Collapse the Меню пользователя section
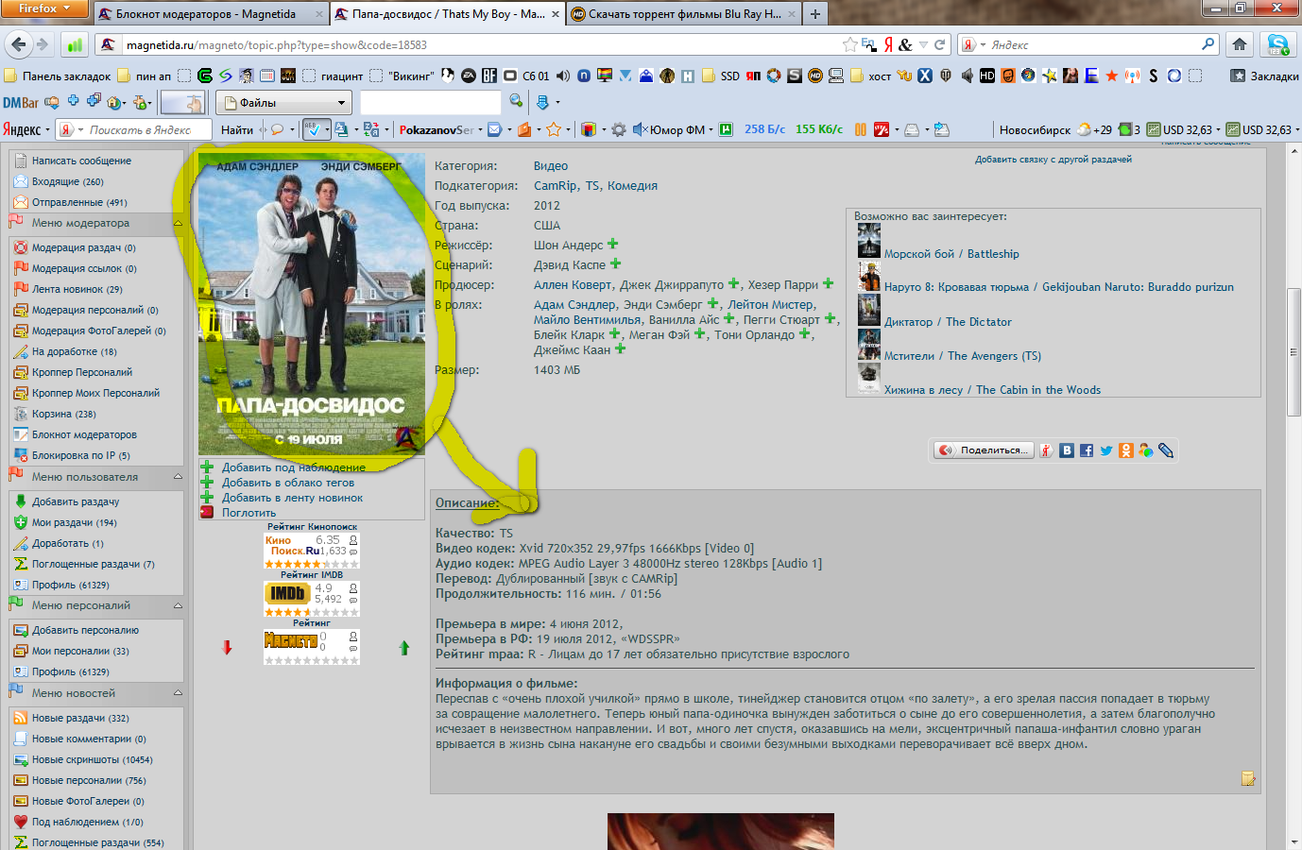This screenshot has height=850, width=1302. coord(178,477)
